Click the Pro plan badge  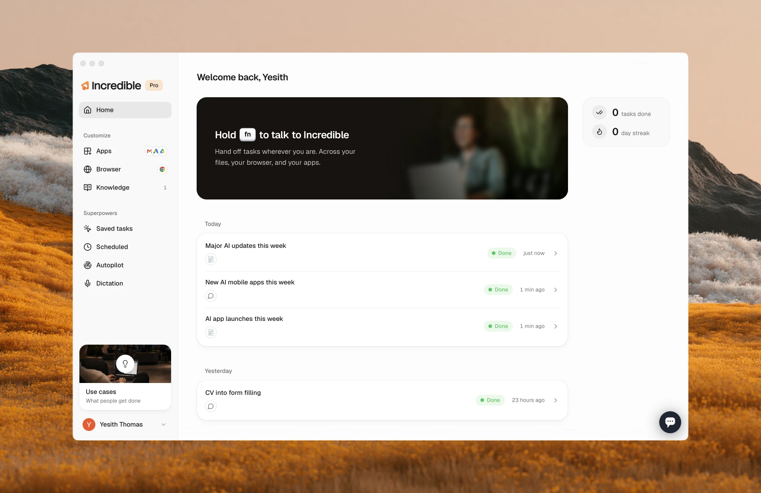(x=154, y=85)
